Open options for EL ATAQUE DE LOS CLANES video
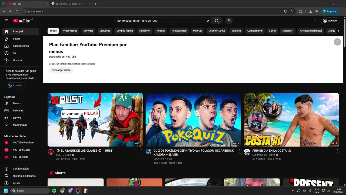Image resolution: width=346 pixels, height=195 pixels. click(x=141, y=151)
